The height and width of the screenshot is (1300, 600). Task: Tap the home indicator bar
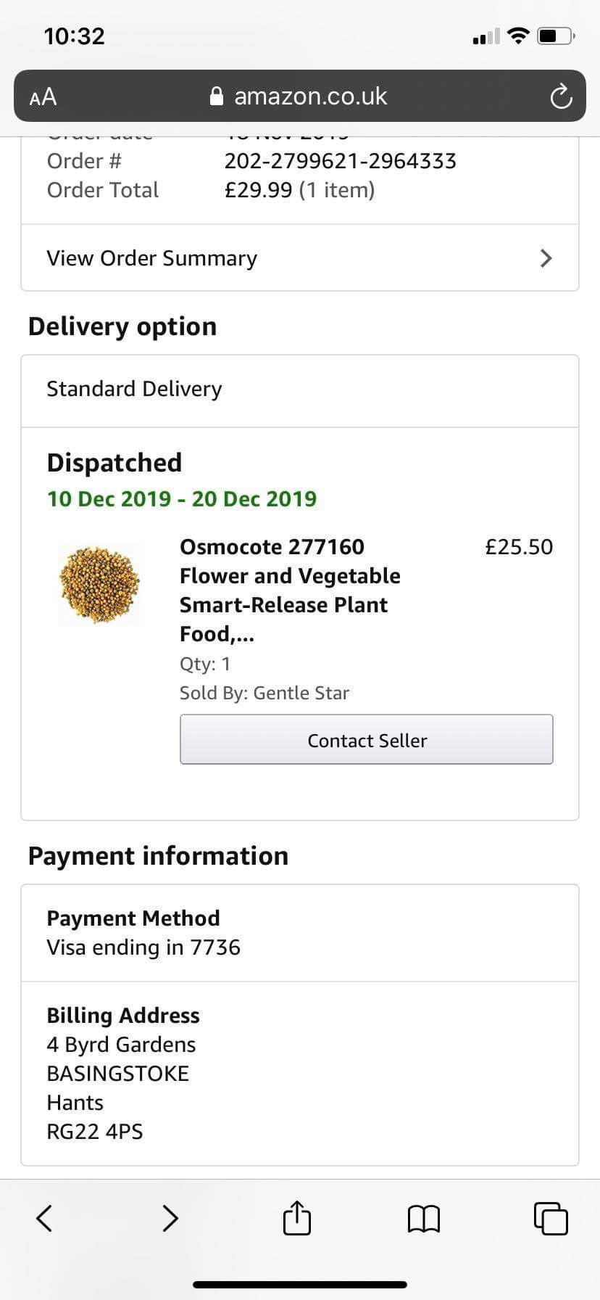pos(300,1284)
